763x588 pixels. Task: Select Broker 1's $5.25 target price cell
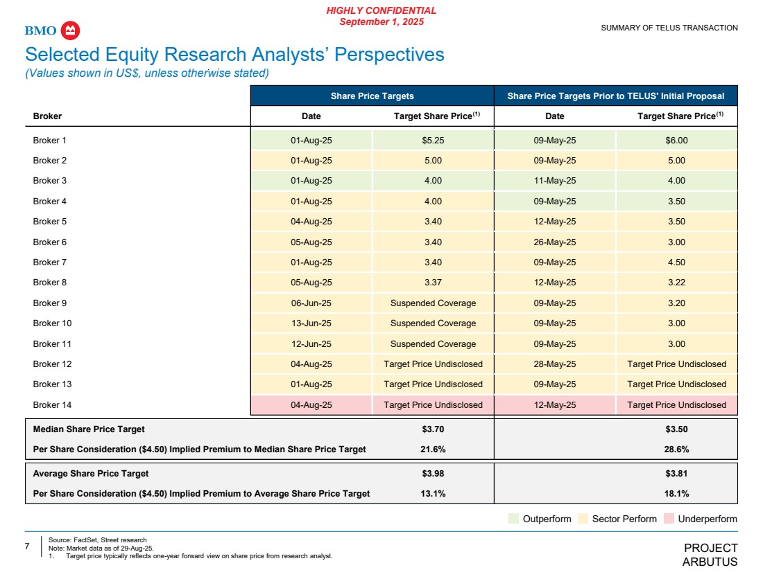pos(433,141)
